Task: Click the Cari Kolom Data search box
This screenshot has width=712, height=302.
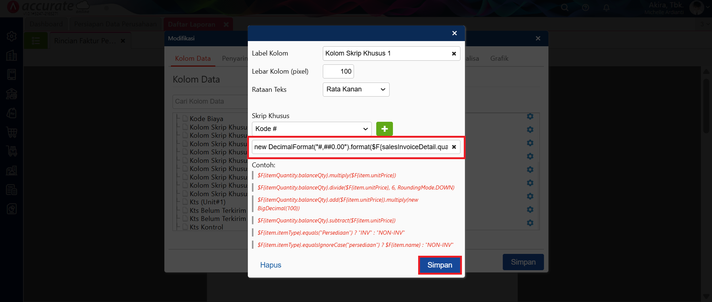Action: point(210,101)
